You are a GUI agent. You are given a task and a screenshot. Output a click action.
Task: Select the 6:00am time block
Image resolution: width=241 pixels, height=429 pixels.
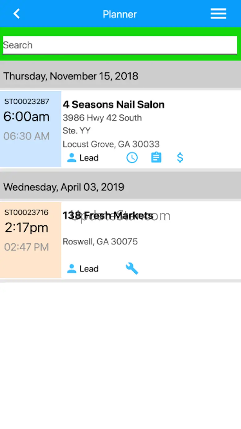pos(27,117)
